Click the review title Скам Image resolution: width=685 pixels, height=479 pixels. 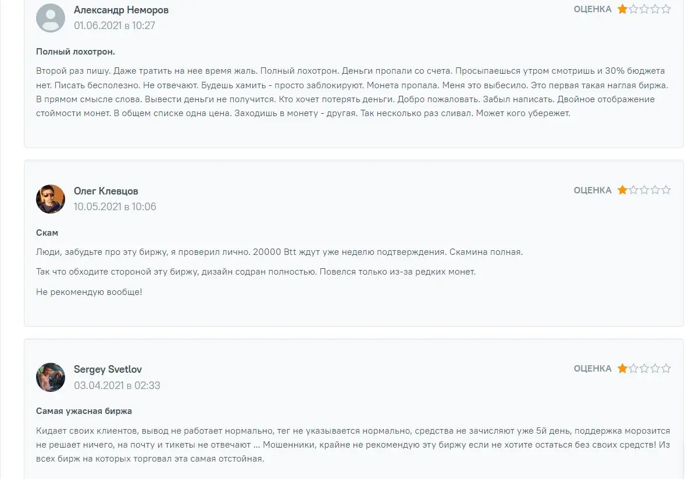47,232
